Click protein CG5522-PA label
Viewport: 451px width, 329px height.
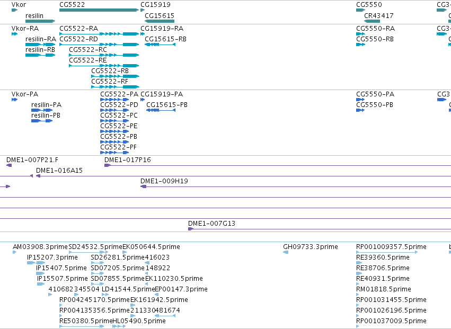[119, 94]
